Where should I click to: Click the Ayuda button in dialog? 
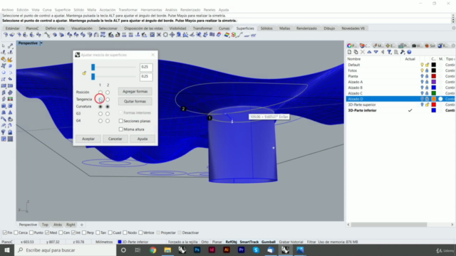click(142, 139)
